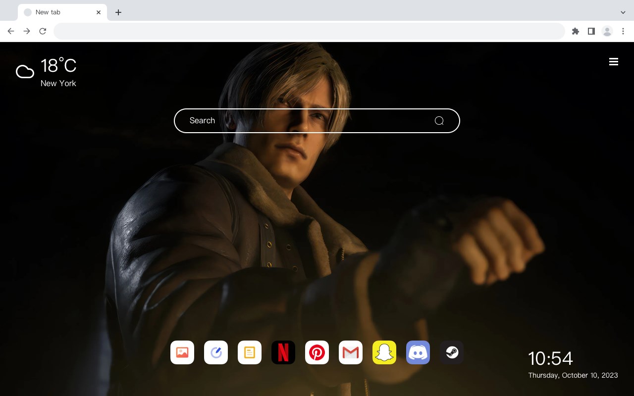Image resolution: width=634 pixels, height=396 pixels.
Task: Open the Chrome three-dot menu
Action: click(623, 31)
